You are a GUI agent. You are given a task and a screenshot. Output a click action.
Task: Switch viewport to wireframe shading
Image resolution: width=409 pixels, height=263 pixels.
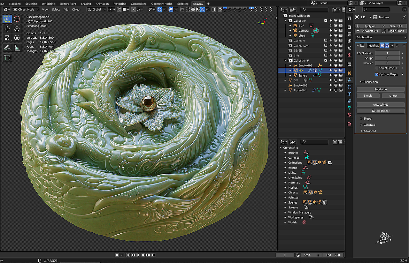188,10
